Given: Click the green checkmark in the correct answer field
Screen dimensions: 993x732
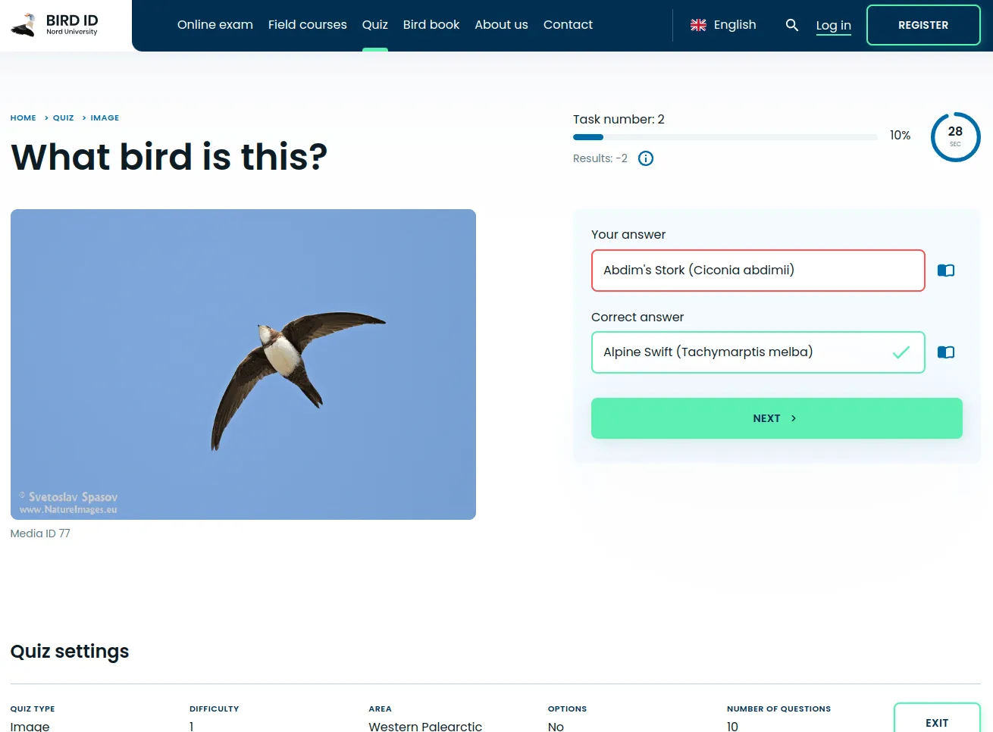Looking at the screenshot, I should coord(901,352).
